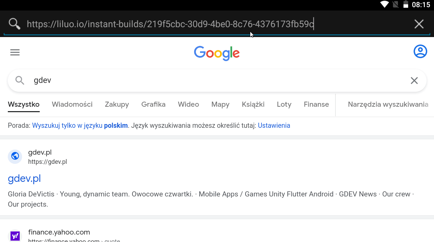Tap the Wi-Fi status icon
The height and width of the screenshot is (242, 434).
[384, 4]
